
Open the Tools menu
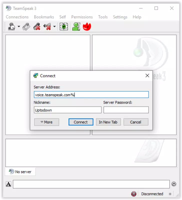point(103,17)
